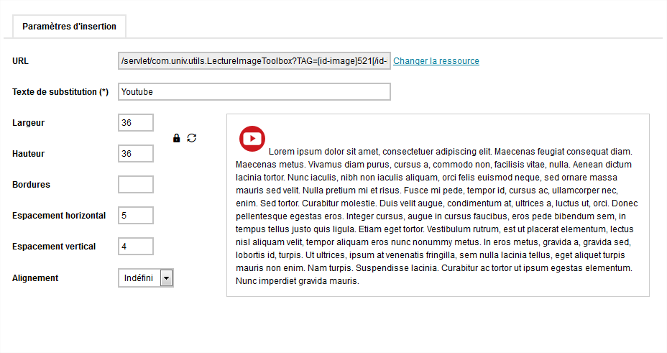Image resolution: width=667 pixels, height=353 pixels.
Task: Click the Hauteur label
Action: click(x=28, y=154)
